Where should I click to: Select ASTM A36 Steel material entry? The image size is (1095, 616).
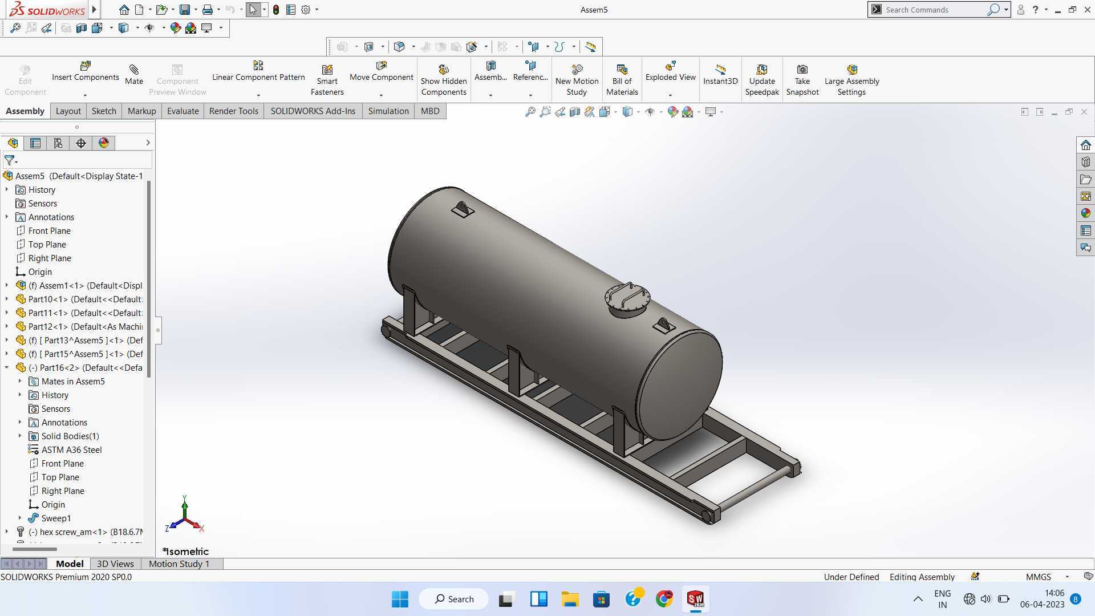[x=71, y=450]
